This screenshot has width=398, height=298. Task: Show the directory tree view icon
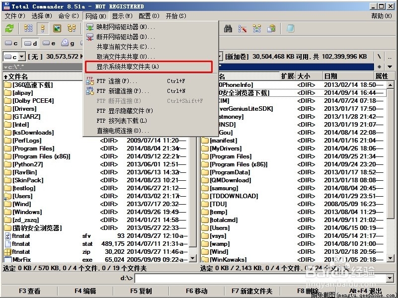[72, 28]
